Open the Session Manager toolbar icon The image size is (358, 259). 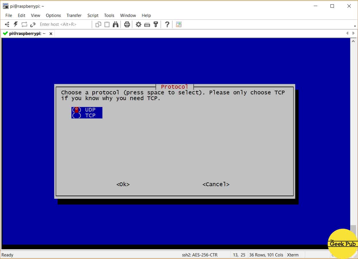point(7,24)
